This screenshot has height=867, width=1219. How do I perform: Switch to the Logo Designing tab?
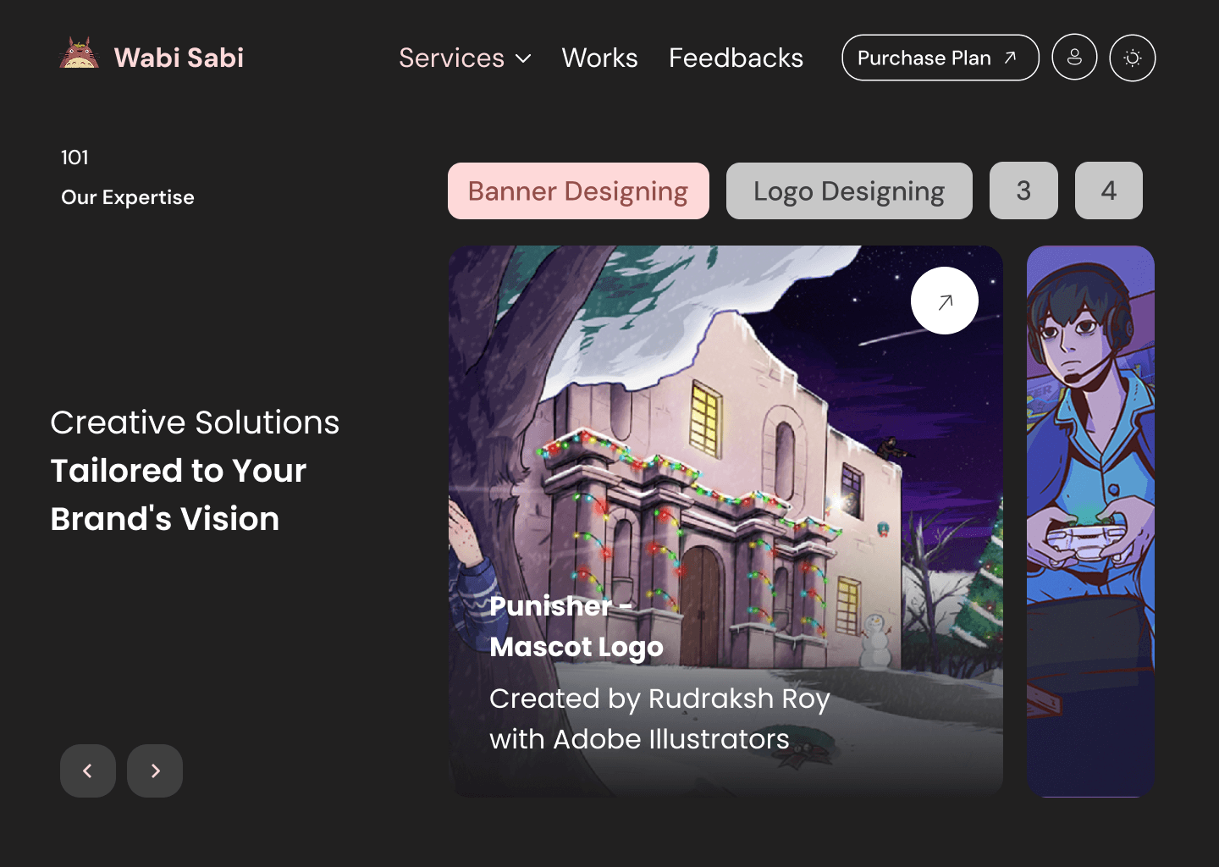[849, 191]
